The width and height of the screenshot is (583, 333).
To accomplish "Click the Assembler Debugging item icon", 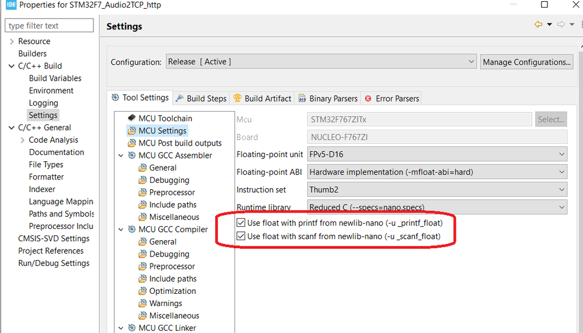I will point(142,180).
